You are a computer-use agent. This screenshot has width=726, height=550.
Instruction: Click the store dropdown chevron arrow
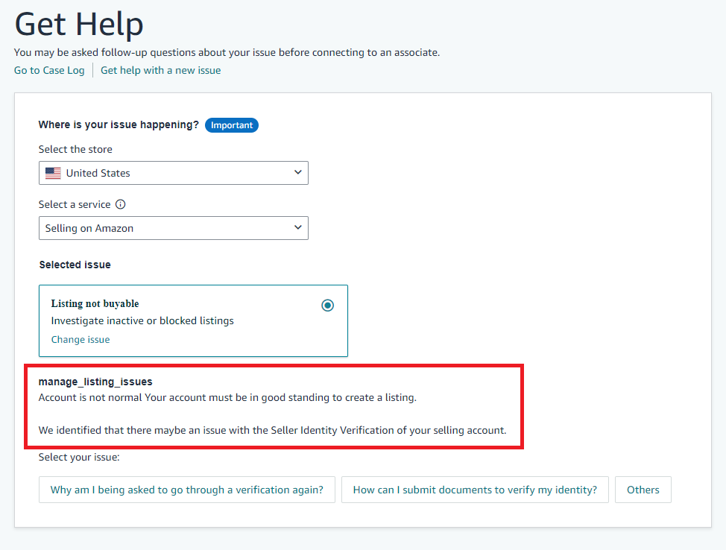click(298, 172)
